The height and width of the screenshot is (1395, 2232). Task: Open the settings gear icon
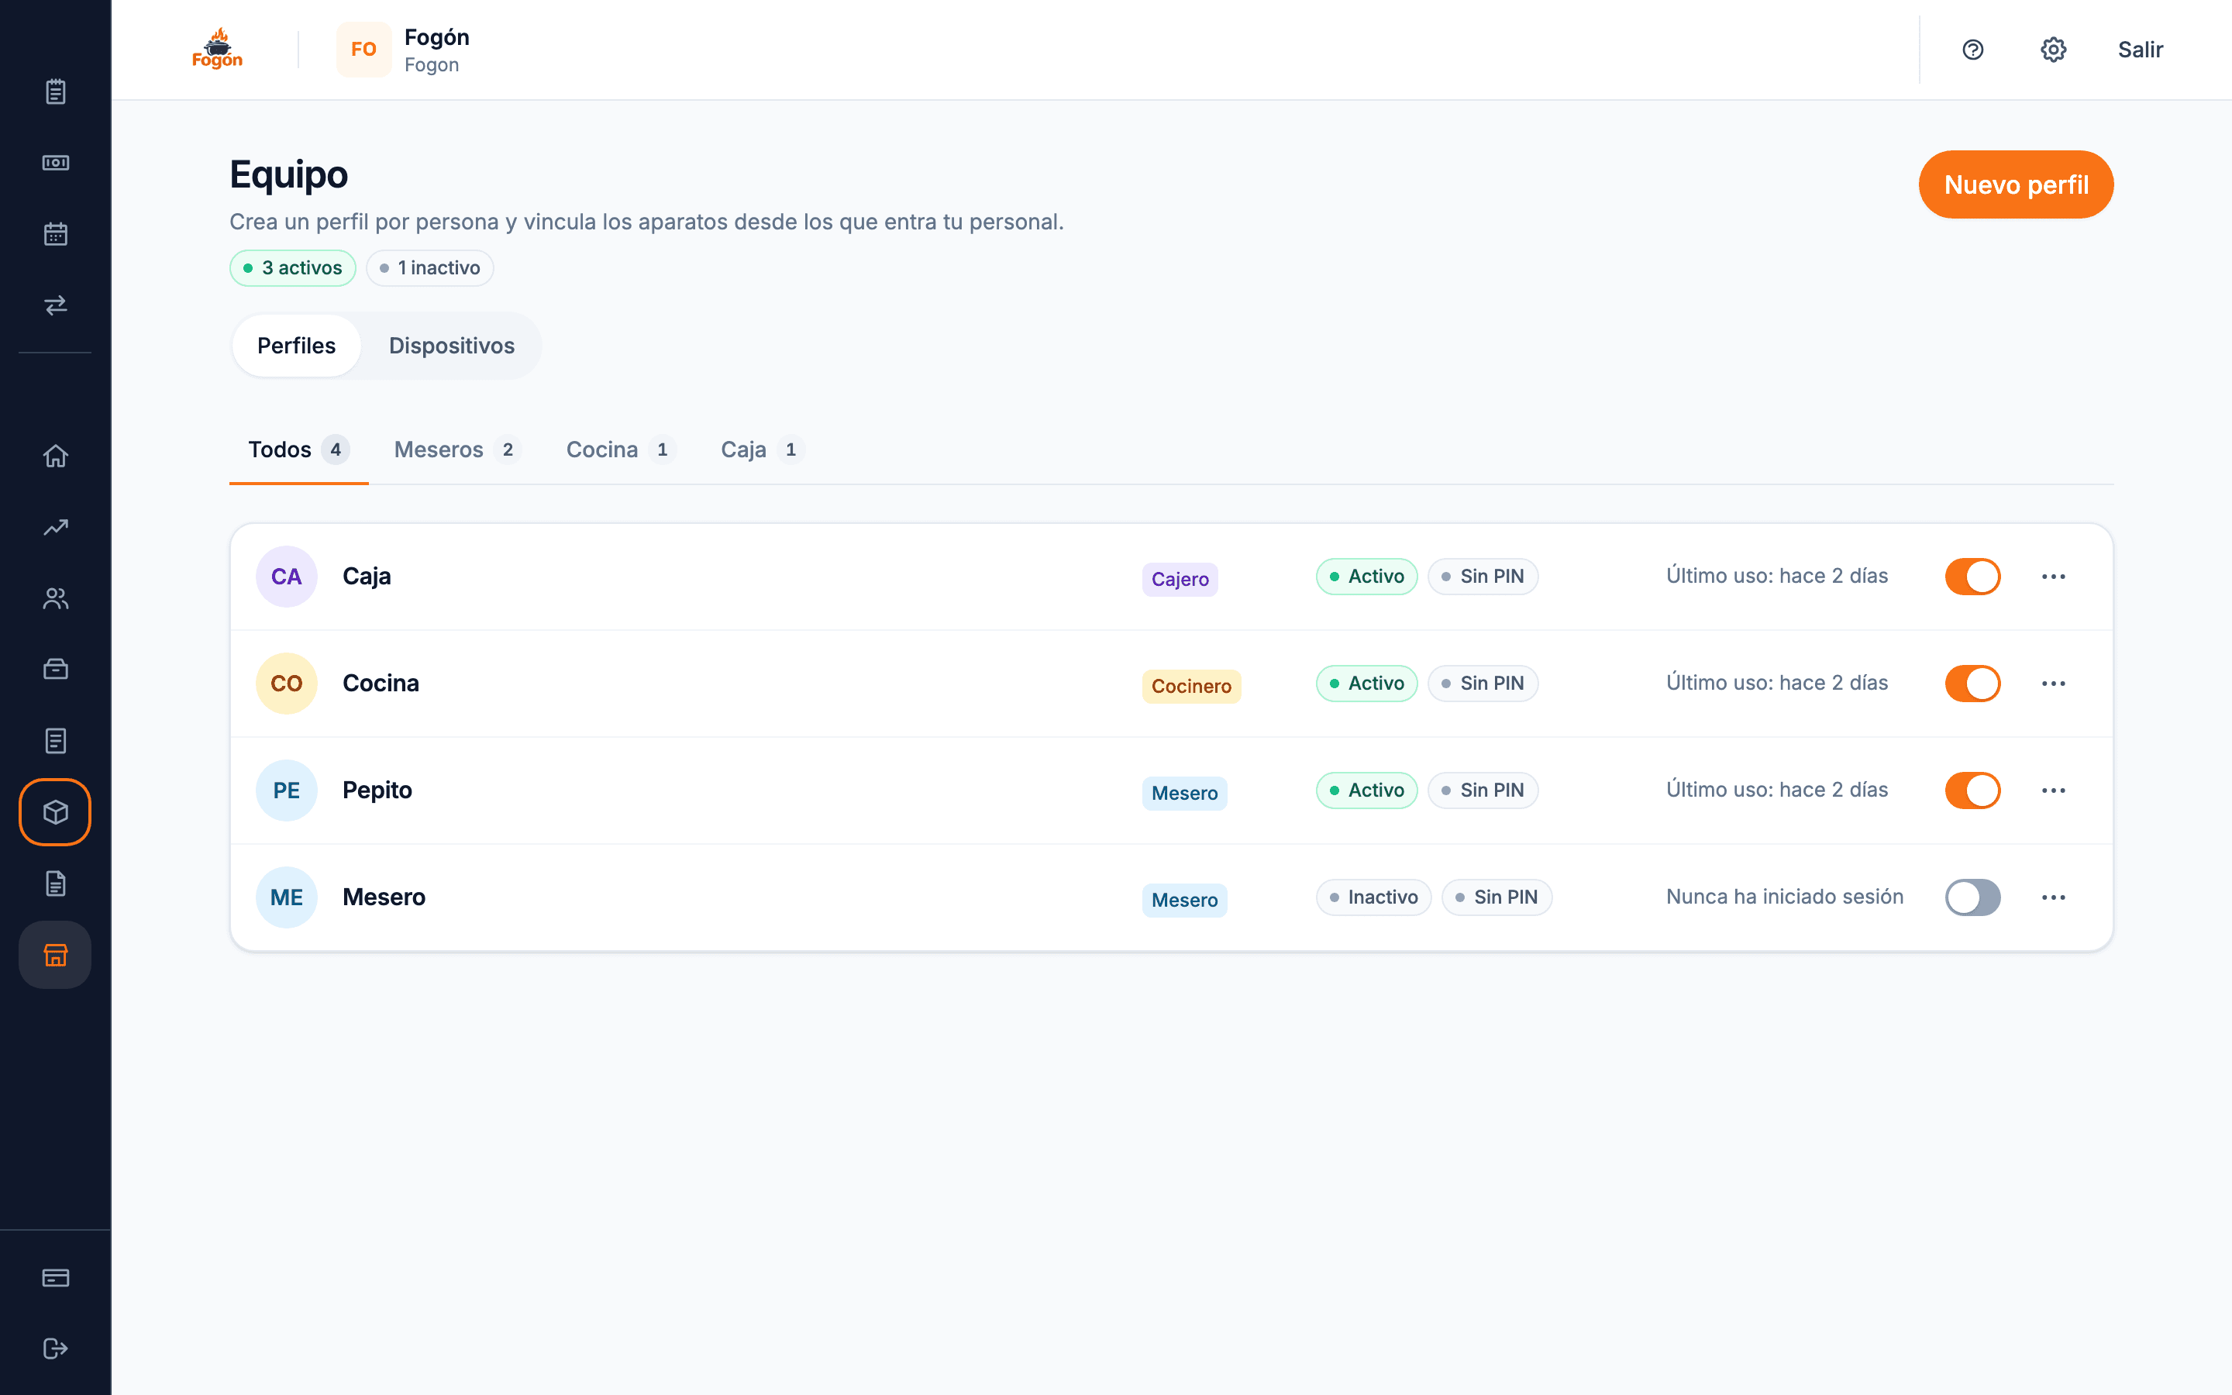pyautogui.click(x=2053, y=50)
